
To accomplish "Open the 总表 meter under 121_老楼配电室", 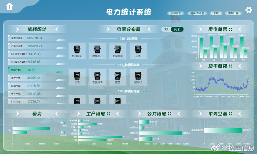I will (x=77, y=77).
